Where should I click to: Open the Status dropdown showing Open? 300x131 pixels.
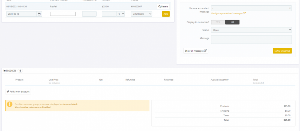point(251,30)
